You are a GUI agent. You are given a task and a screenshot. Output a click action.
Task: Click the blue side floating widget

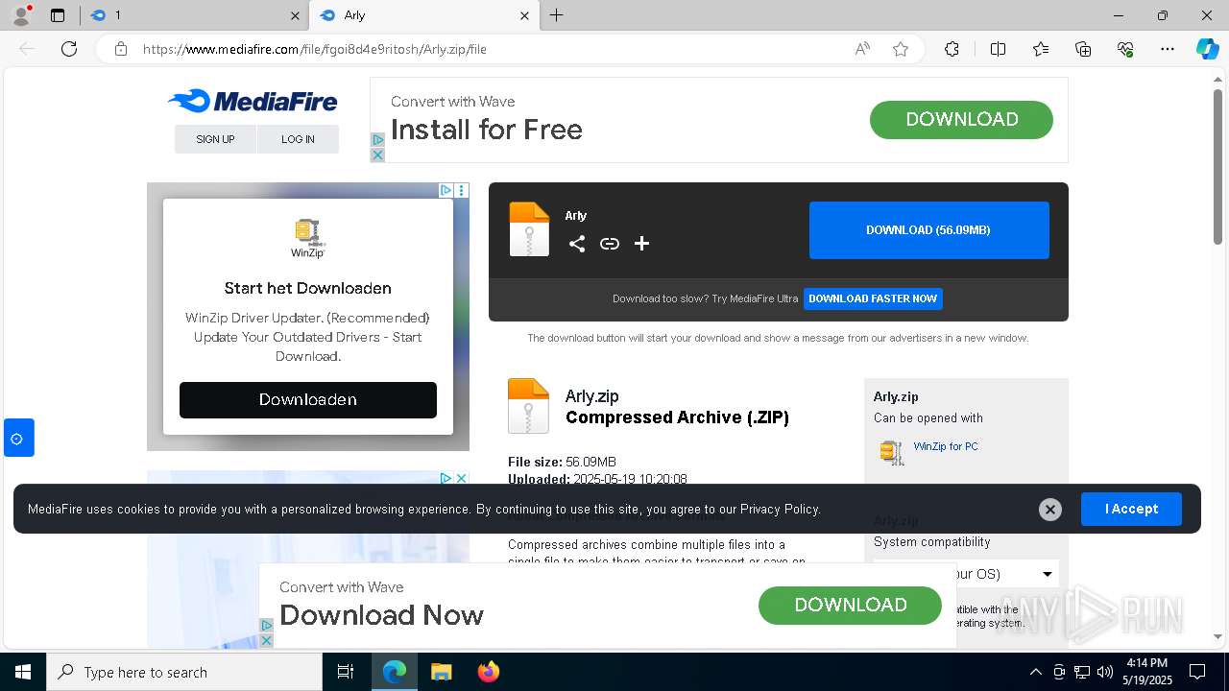pos(17,439)
